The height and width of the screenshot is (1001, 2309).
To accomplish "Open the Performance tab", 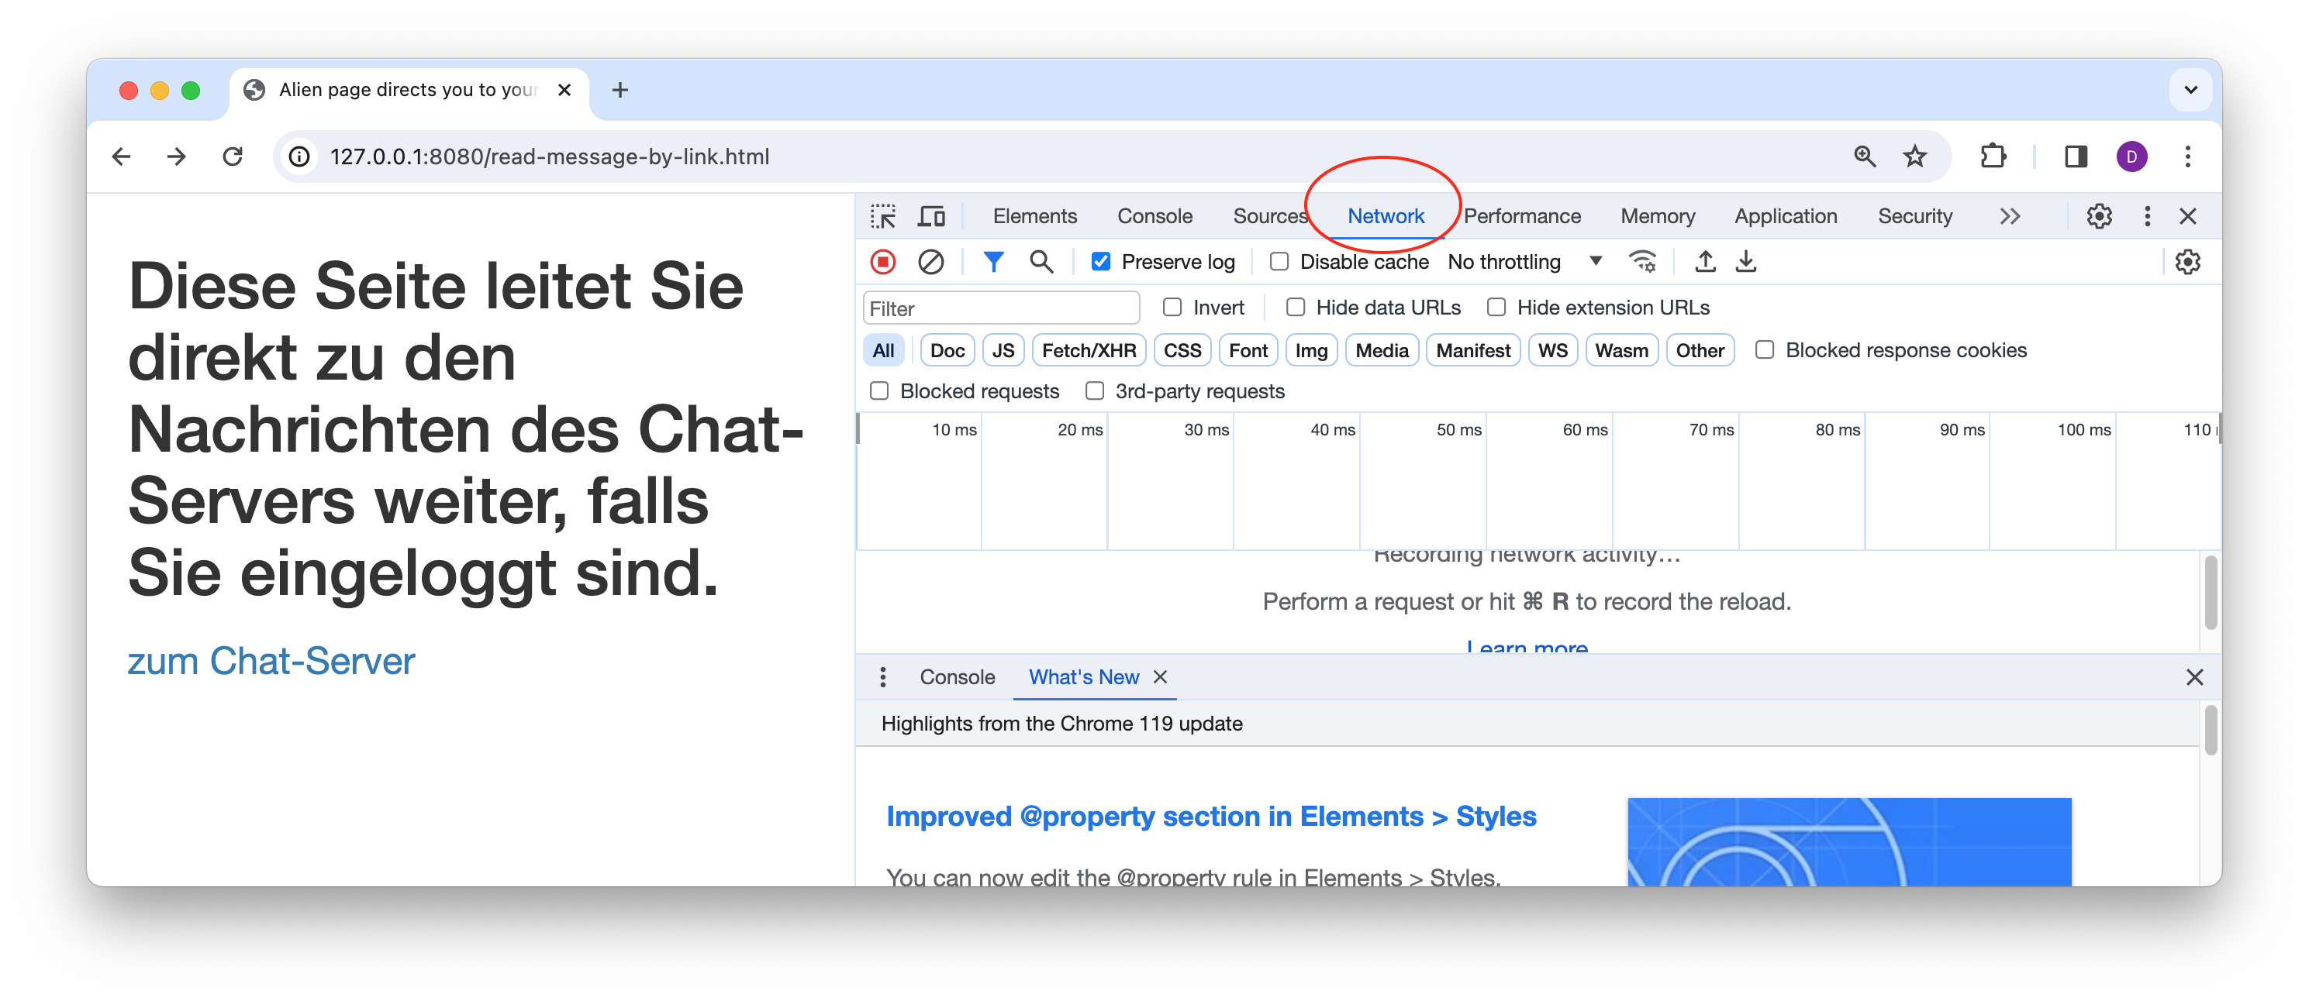I will [1522, 217].
